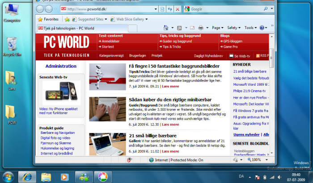Click the red Stop loading icon
The width and height of the screenshot is (313, 183).
177,9
